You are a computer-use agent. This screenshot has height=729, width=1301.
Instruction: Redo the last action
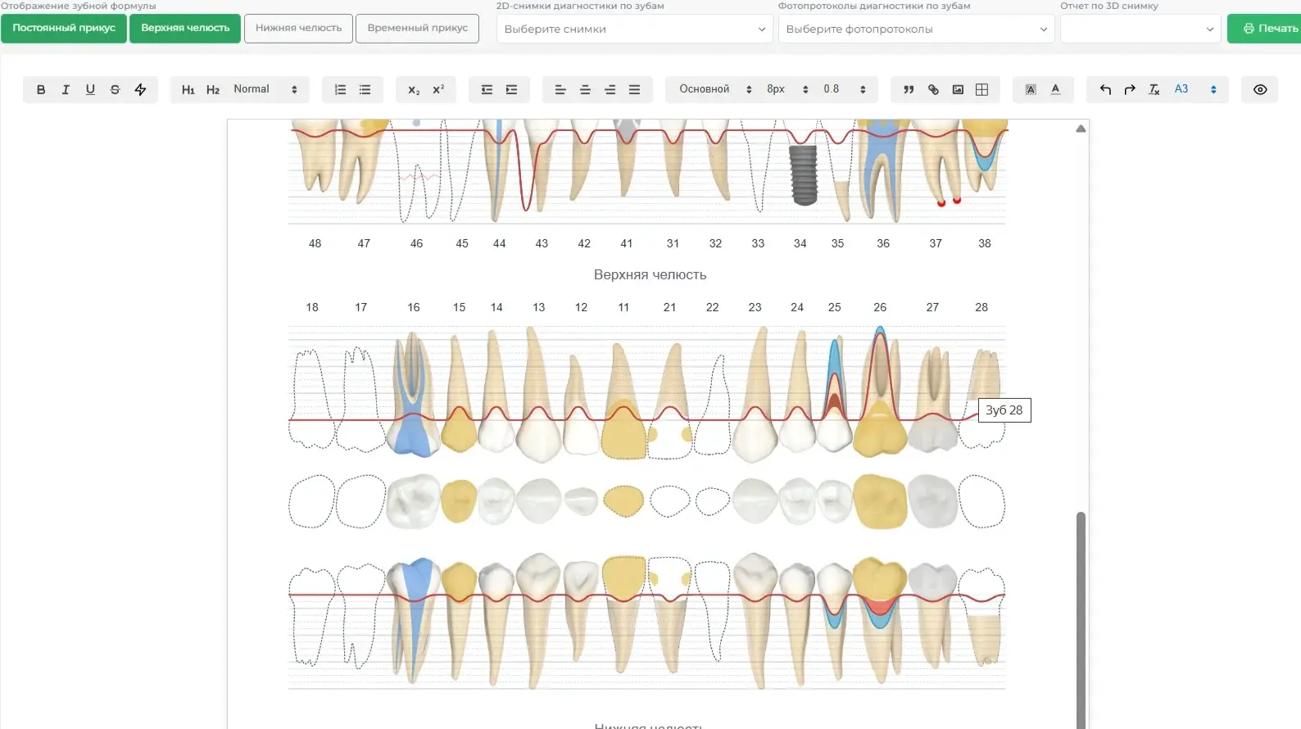click(x=1130, y=89)
